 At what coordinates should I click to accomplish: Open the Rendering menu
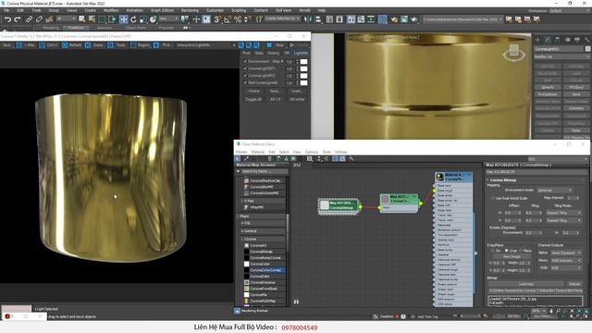190,10
